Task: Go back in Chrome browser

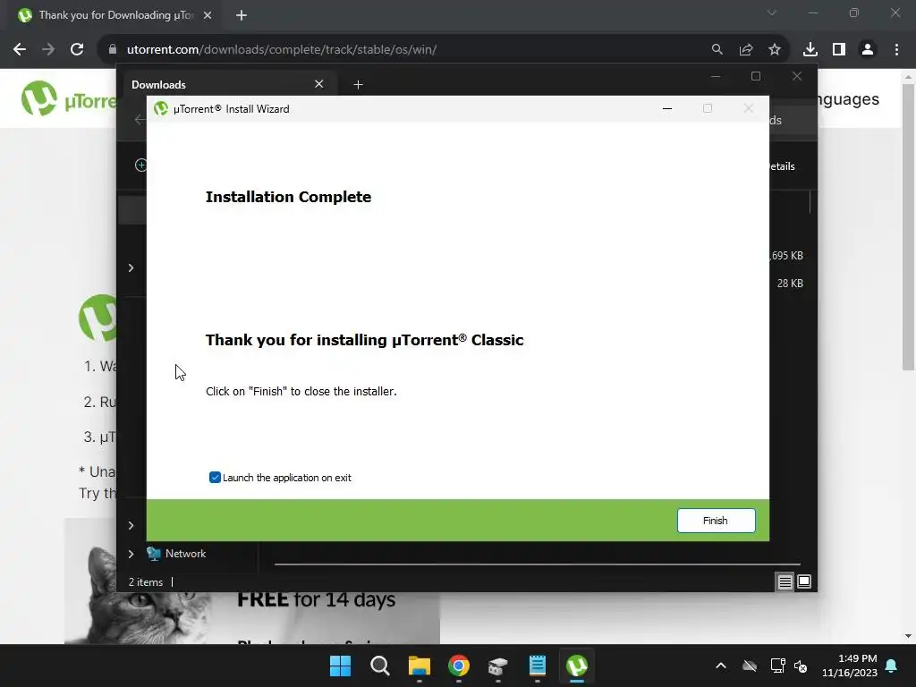Action: click(x=20, y=50)
